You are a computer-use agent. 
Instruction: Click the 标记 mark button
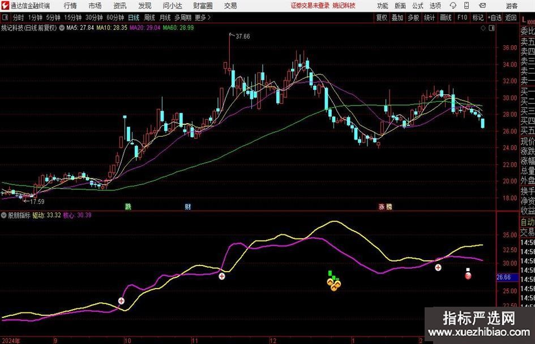[478, 18]
